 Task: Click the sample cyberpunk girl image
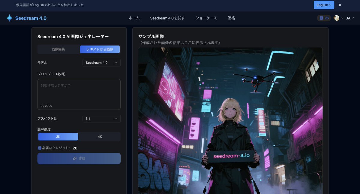click(230, 120)
